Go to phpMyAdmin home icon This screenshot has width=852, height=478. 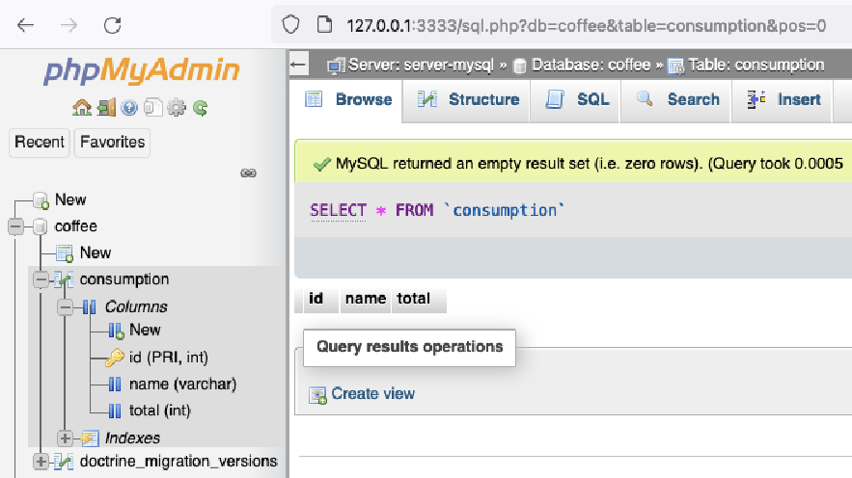pos(82,107)
